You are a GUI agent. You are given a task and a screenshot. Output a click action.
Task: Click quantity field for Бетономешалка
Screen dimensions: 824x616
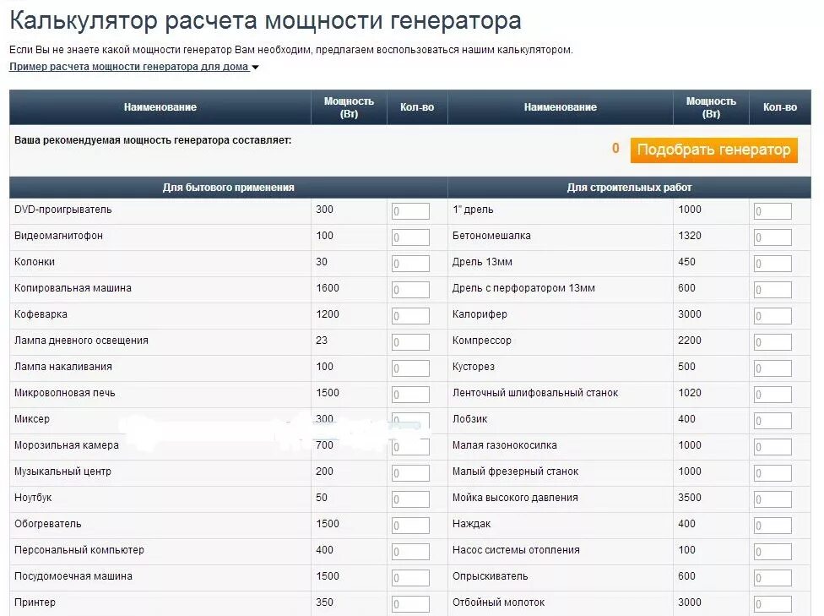[772, 237]
